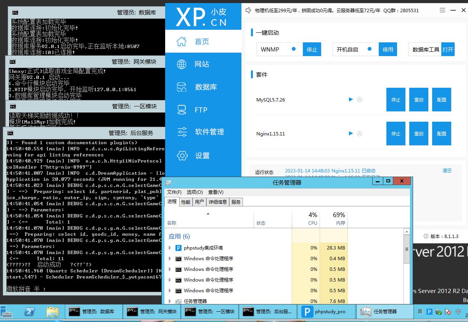The image size is (468, 322).
Task: Click the green-check security shield tray icon
Action: click(x=439, y=312)
